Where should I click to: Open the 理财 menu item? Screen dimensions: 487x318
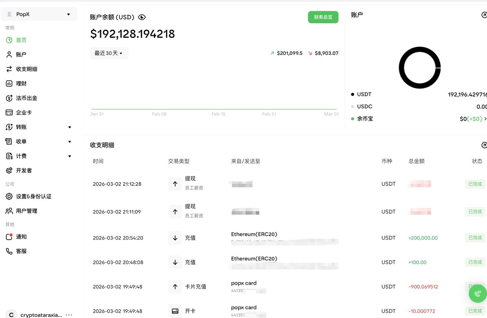pos(21,83)
